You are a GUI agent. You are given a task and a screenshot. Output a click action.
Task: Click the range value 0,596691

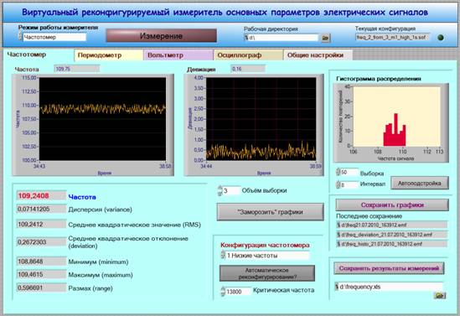coord(41,288)
